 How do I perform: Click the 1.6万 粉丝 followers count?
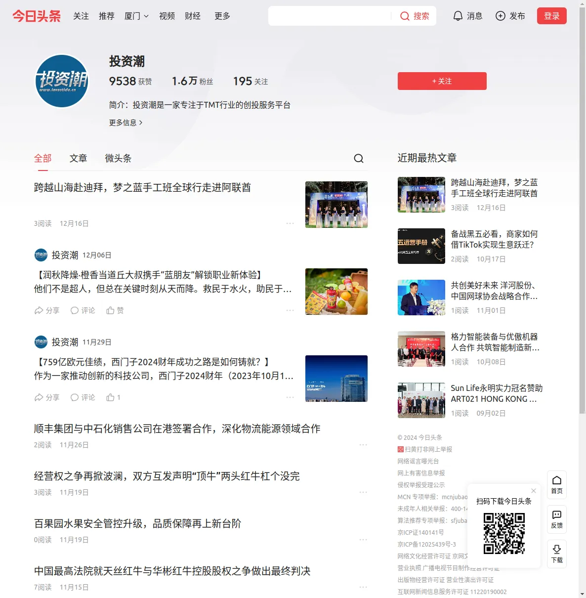(x=192, y=81)
